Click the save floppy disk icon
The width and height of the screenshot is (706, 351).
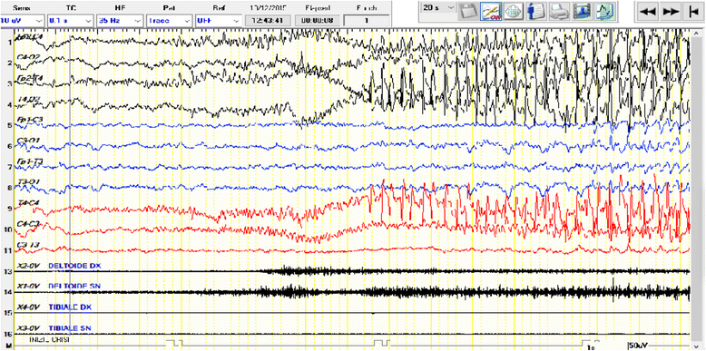[x=468, y=11]
